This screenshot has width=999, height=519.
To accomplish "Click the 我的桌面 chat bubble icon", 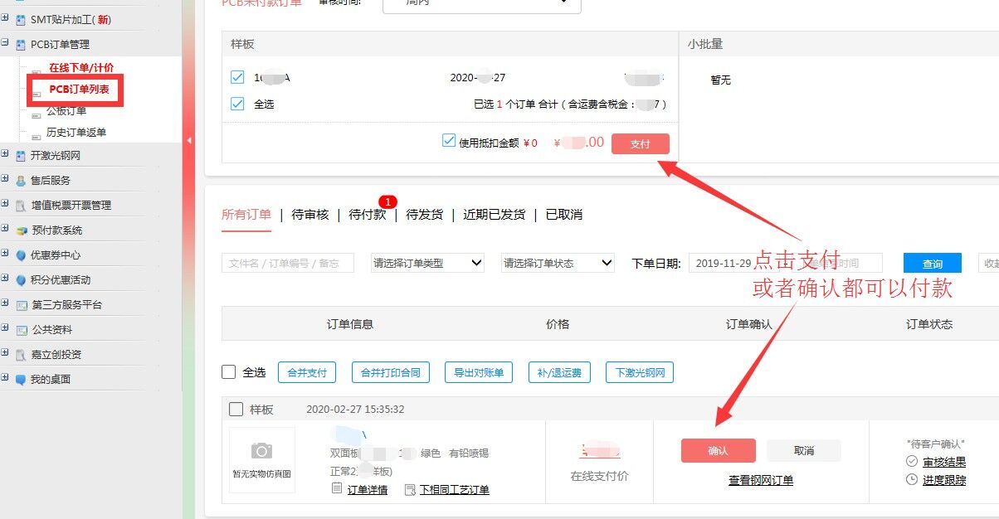I will (x=21, y=380).
